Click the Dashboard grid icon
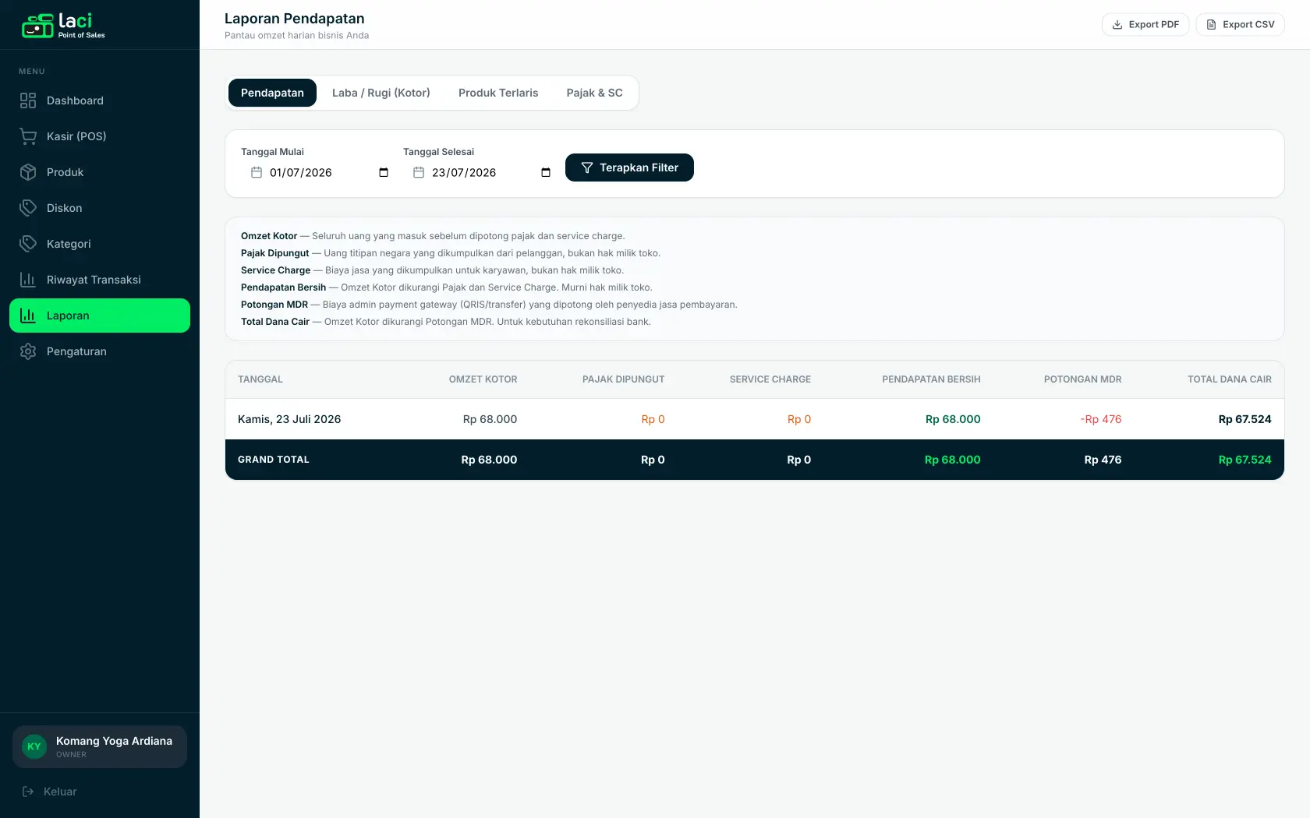 [28, 100]
